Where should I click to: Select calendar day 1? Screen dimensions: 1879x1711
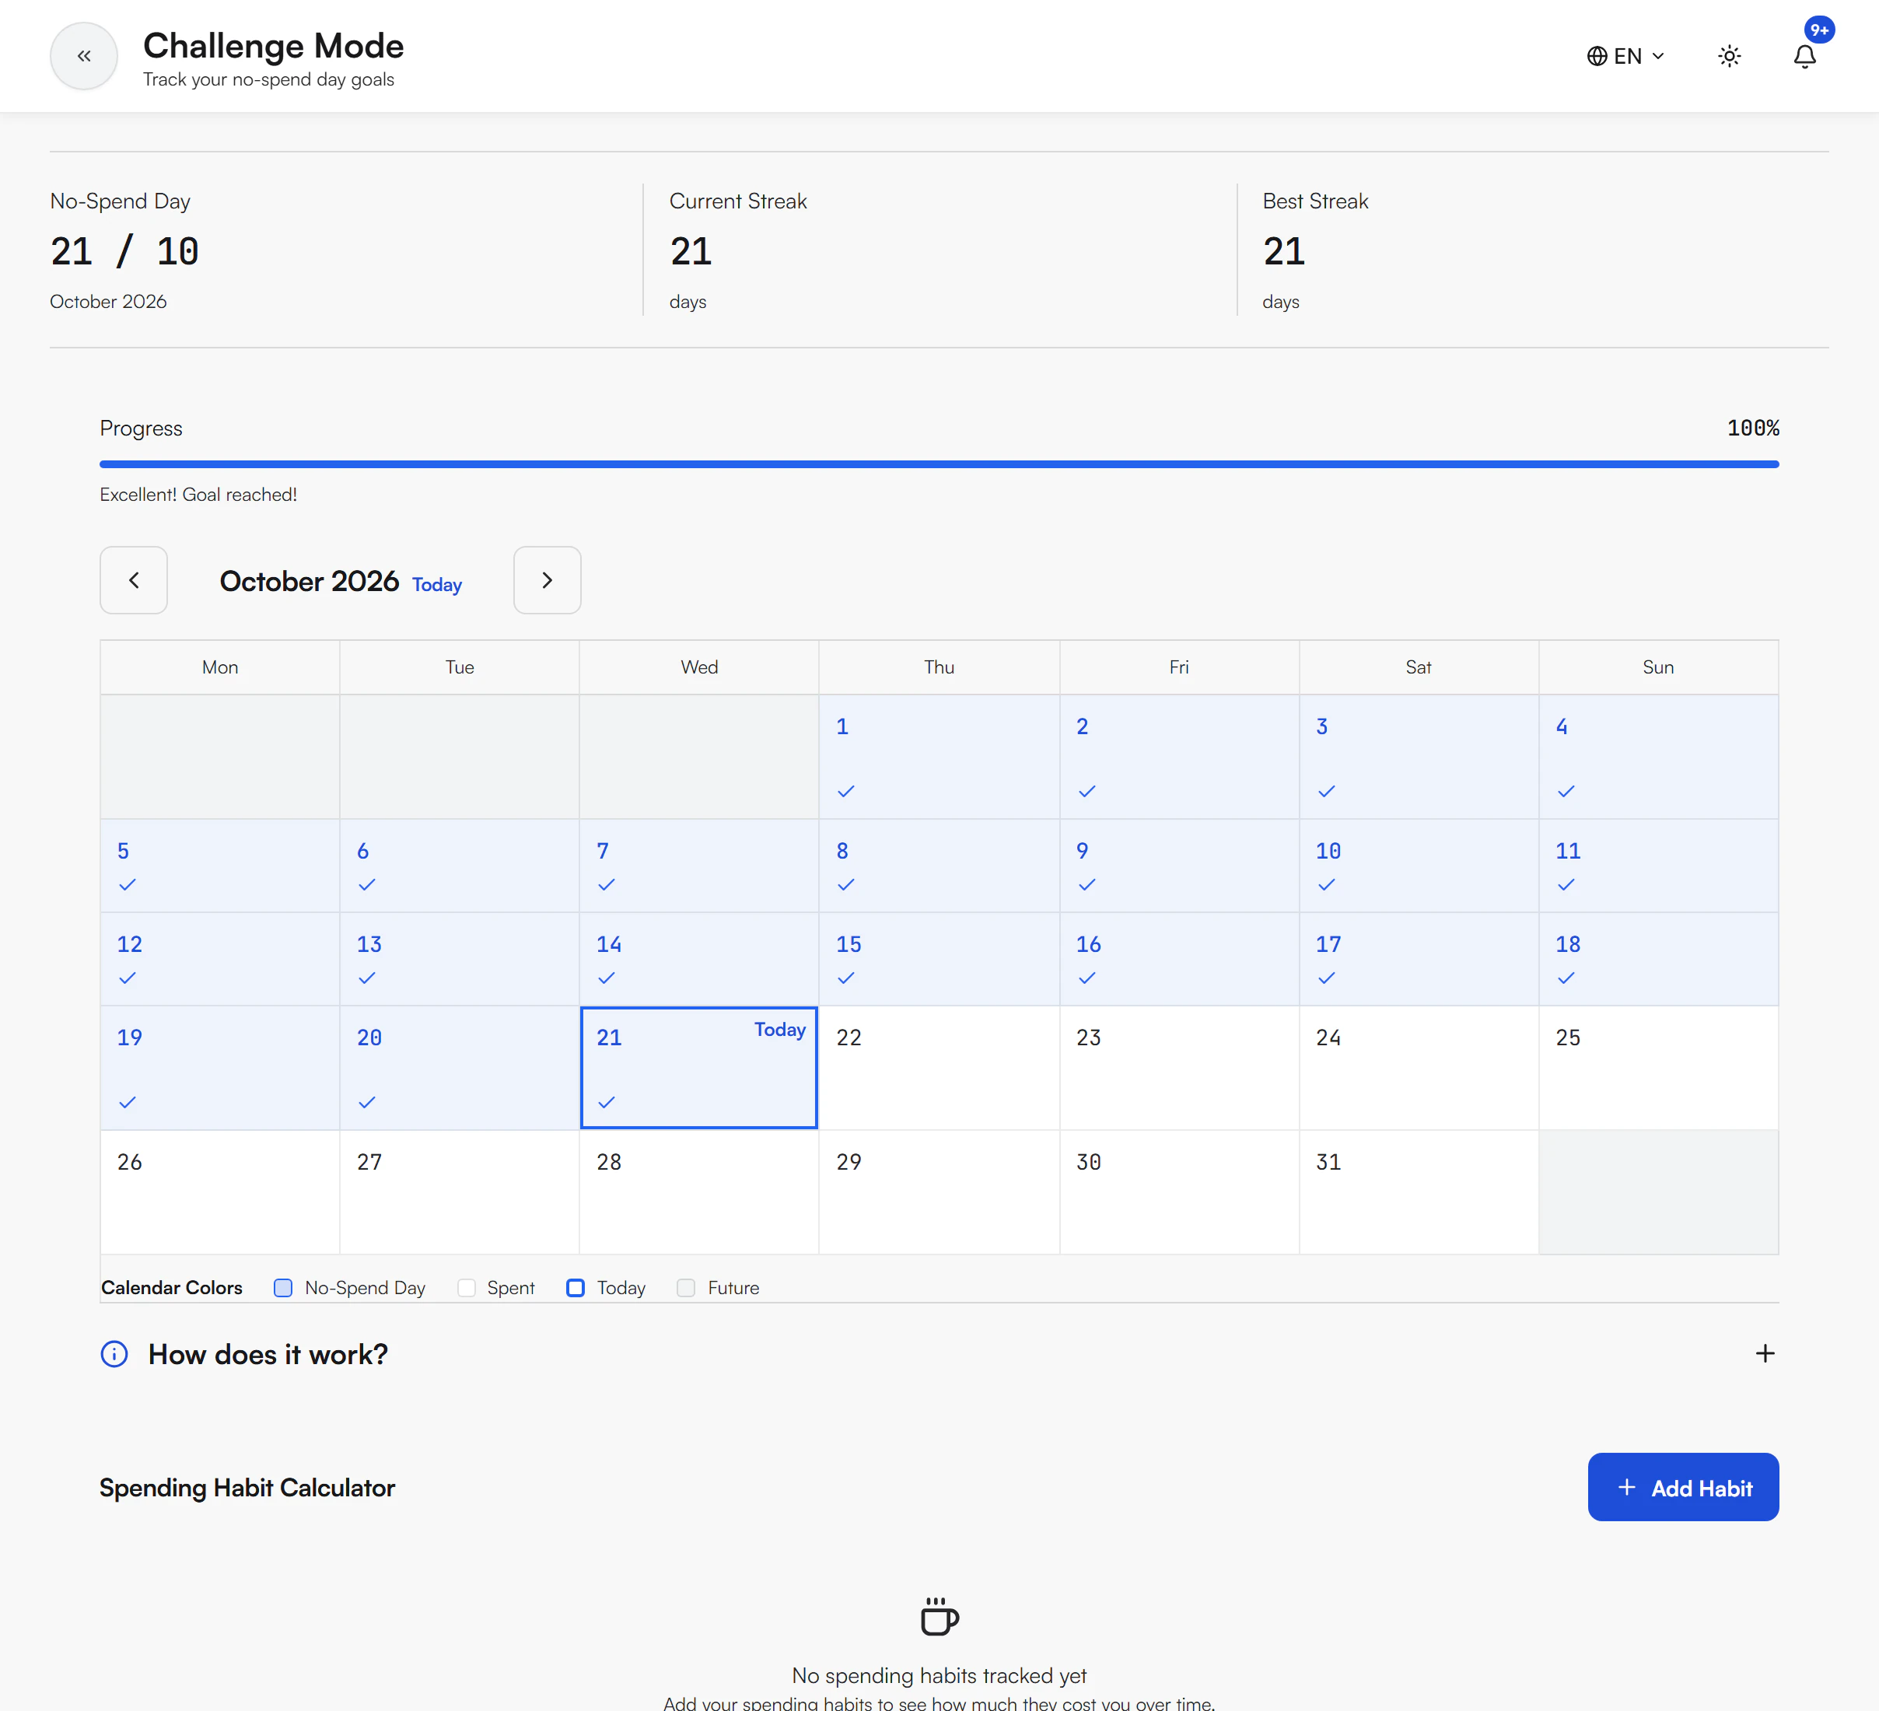[939, 757]
